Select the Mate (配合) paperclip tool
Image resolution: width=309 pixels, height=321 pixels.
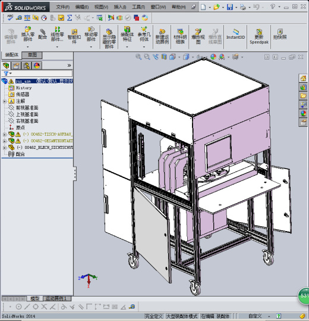point(42,34)
